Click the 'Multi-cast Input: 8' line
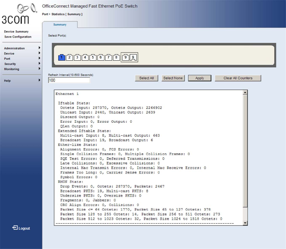The width and height of the screenshot is (286, 249). [x=110, y=135]
